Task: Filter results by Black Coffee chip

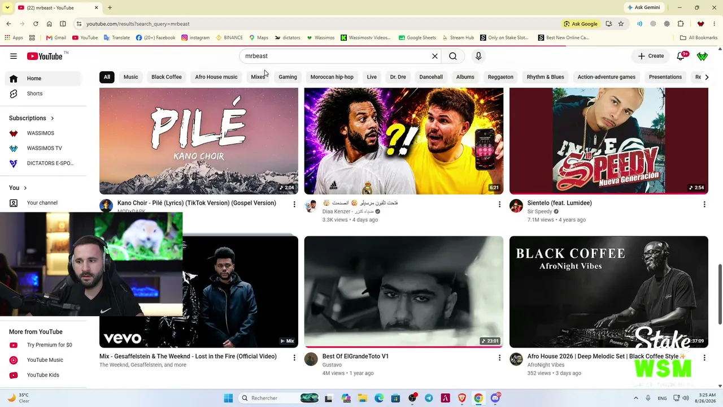Action: click(167, 77)
